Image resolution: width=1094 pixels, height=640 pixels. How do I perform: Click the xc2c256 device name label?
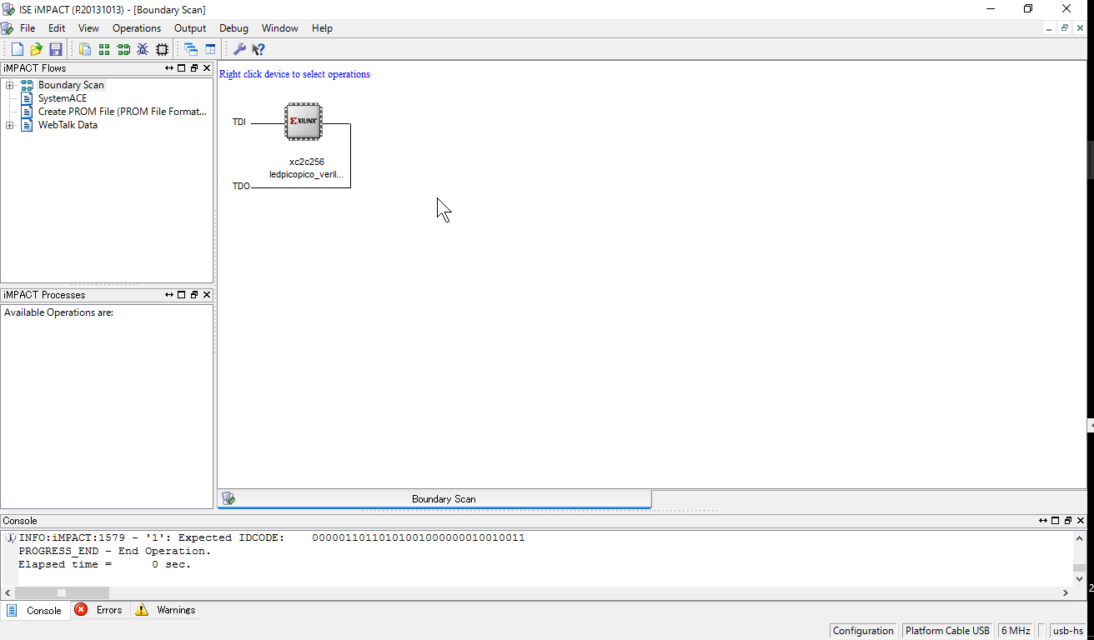[307, 162]
